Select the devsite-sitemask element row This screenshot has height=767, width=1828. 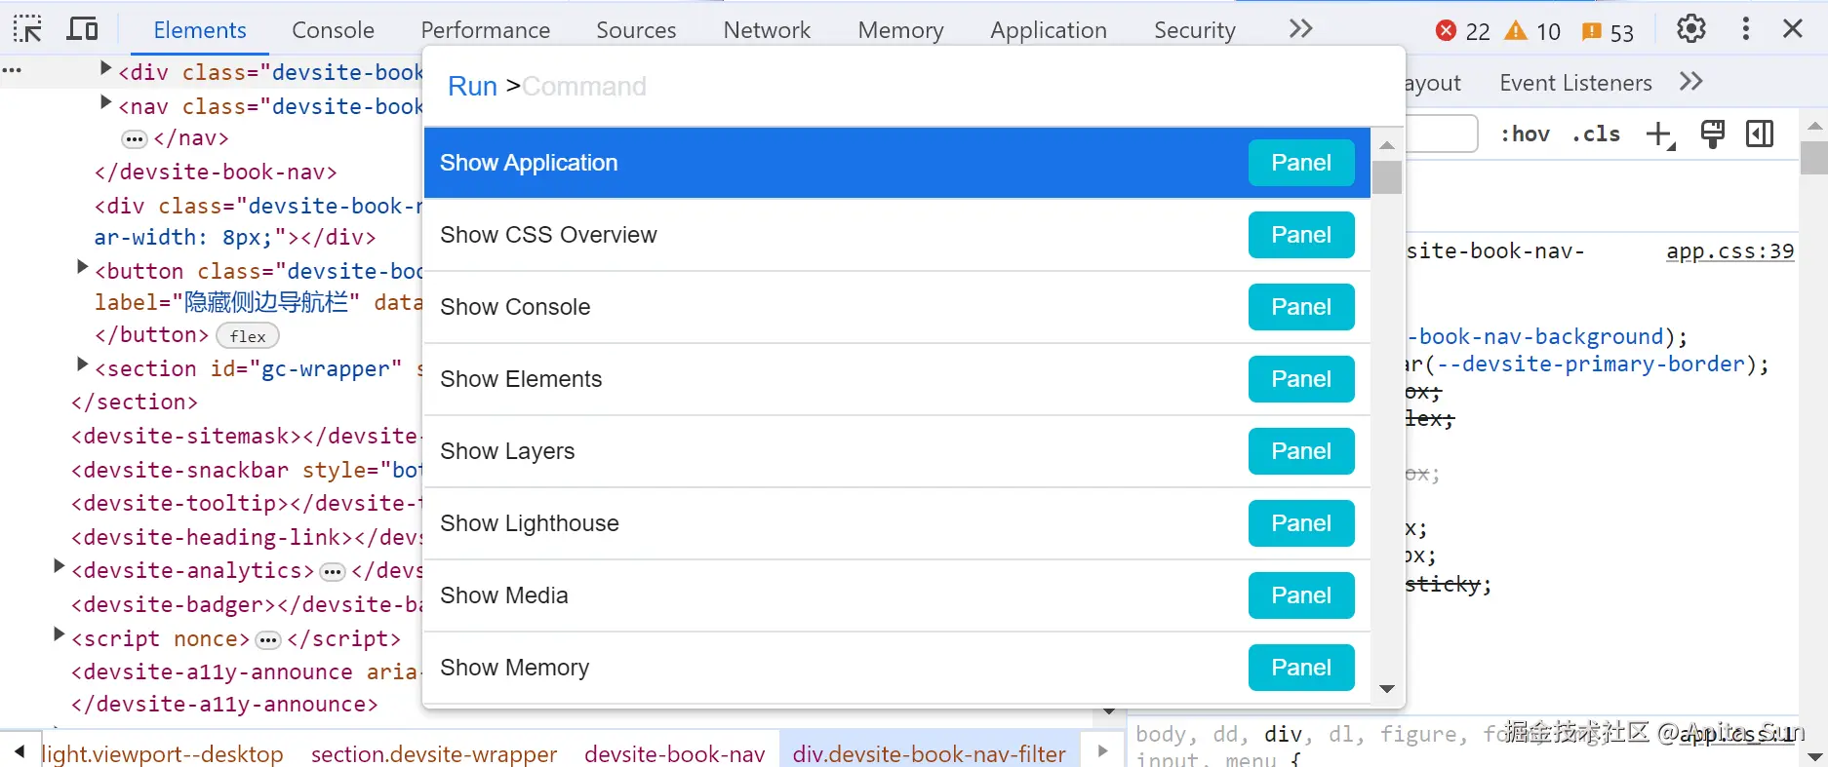[245, 436]
